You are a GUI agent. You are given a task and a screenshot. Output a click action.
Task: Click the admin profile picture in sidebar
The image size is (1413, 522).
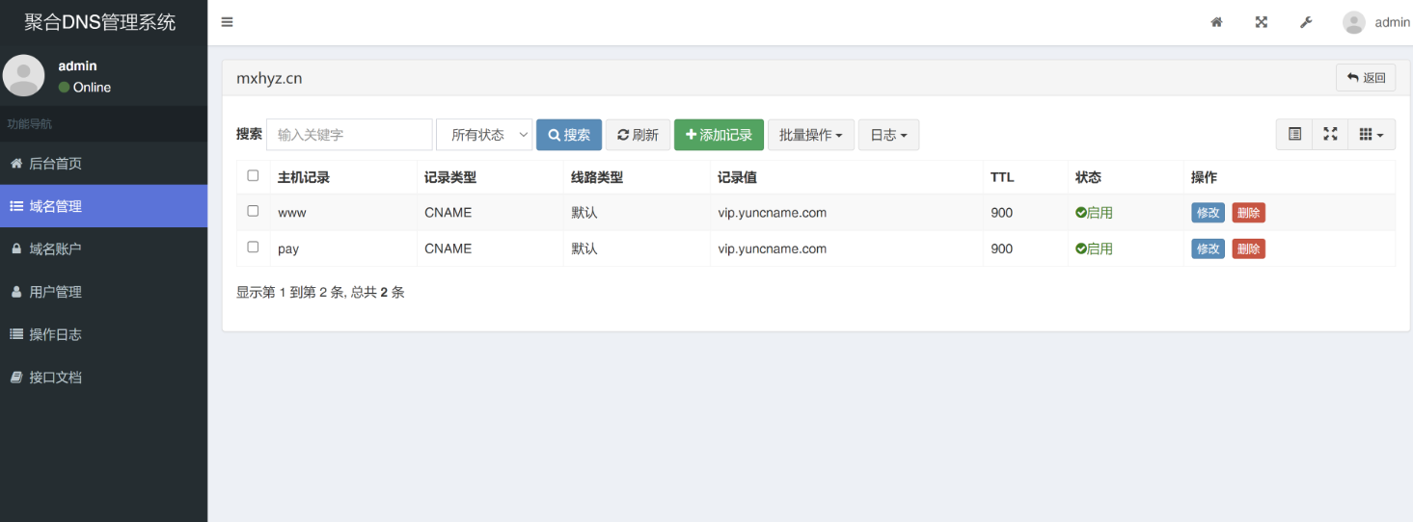coord(24,76)
